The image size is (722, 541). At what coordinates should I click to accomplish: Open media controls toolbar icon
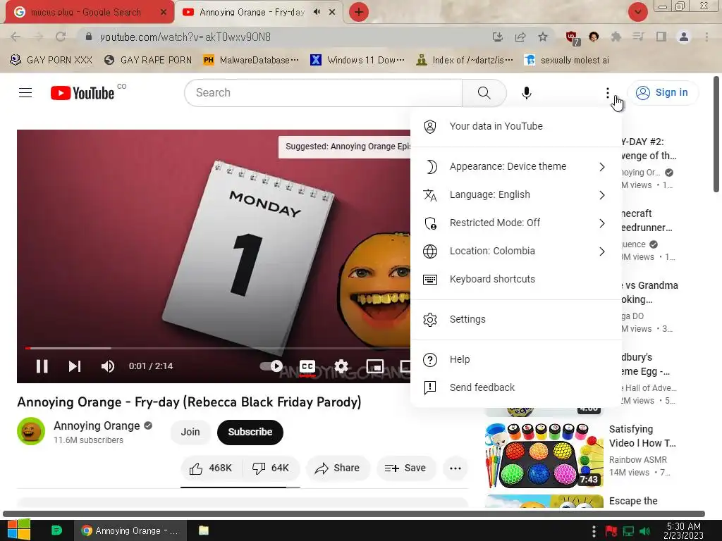pos(638,37)
